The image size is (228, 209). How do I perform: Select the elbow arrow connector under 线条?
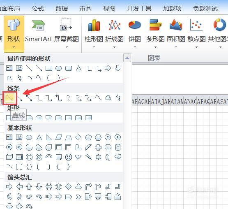[49, 98]
